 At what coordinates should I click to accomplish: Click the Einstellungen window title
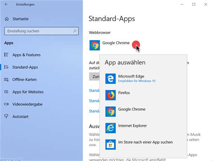coord(25,4)
